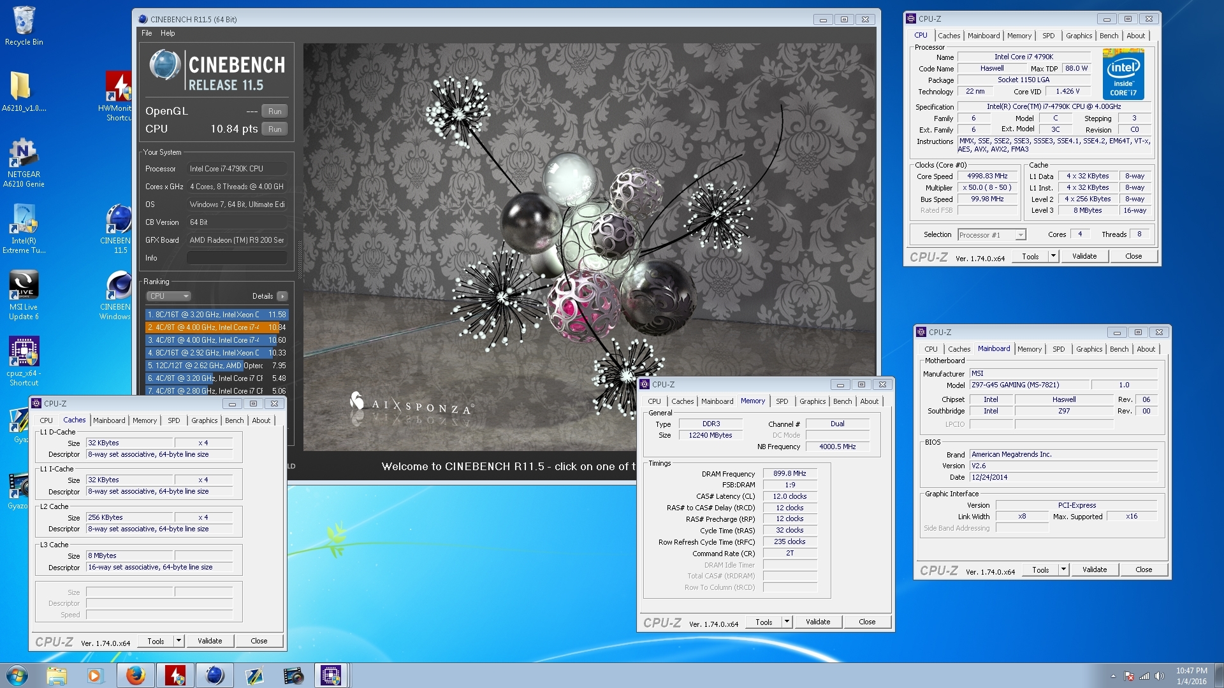Screen dimensions: 1224x688
Task: Select SPD tab in Memory window
Action: (782, 401)
